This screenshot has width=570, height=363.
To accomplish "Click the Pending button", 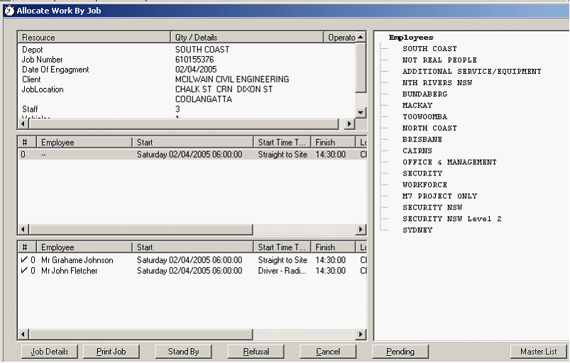I will (x=400, y=352).
